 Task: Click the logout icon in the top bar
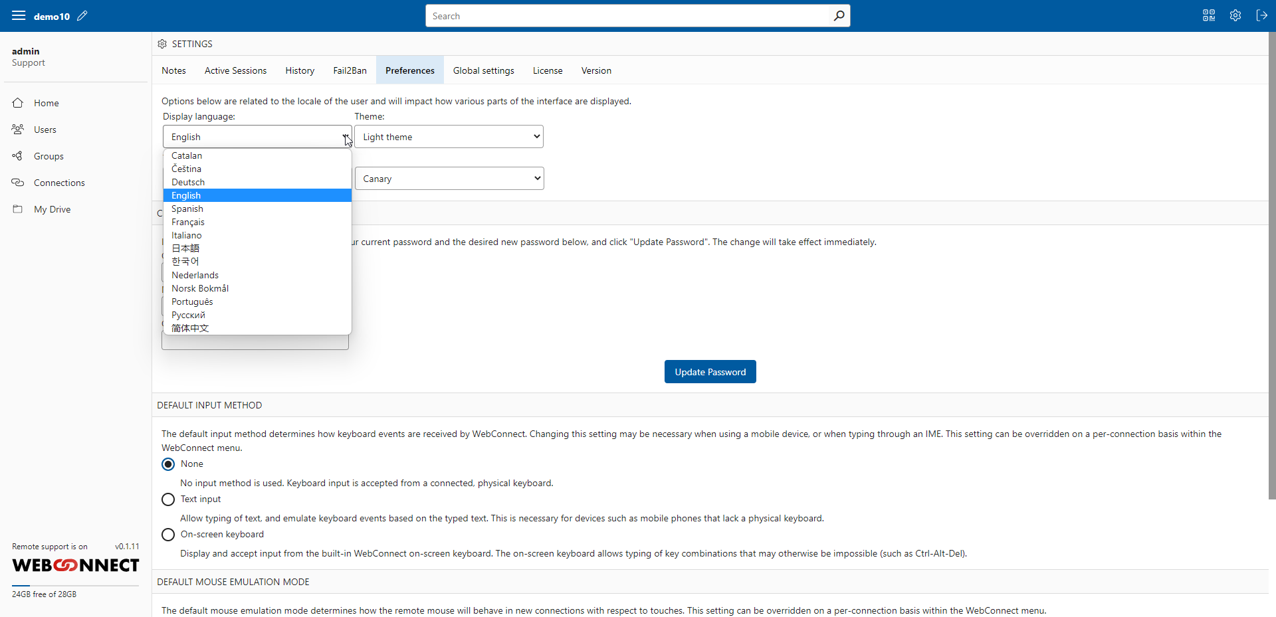(1262, 15)
